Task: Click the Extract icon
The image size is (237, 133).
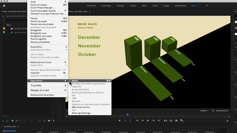Action: tap(171, 121)
